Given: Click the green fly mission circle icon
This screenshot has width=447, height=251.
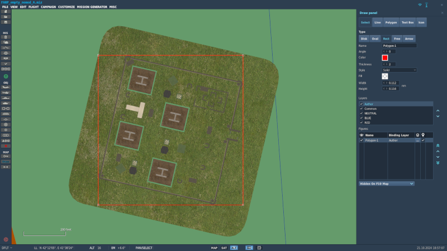Looking at the screenshot, I should pos(6,76).
